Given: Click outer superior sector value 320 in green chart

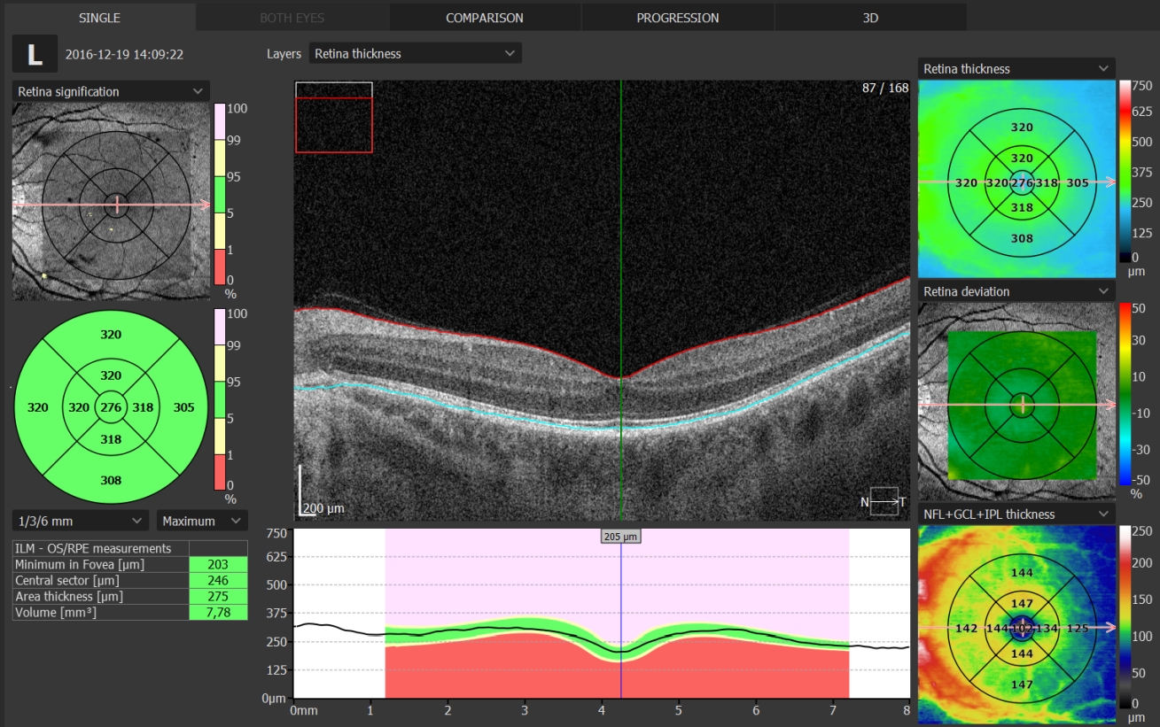Looking at the screenshot, I should click(111, 335).
